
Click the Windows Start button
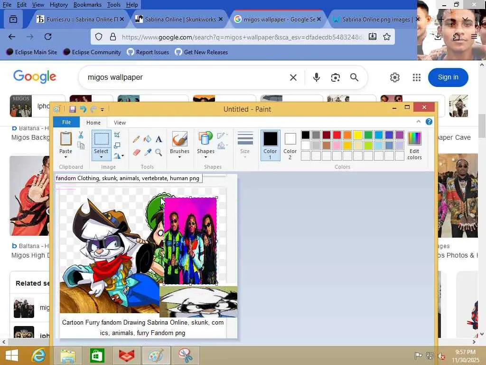[12, 355]
